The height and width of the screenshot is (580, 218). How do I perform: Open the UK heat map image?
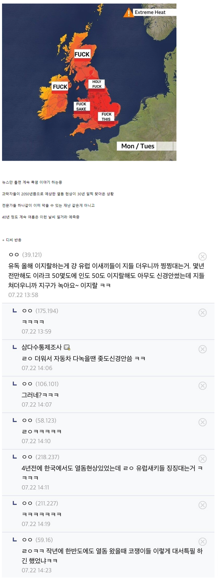(89, 82)
